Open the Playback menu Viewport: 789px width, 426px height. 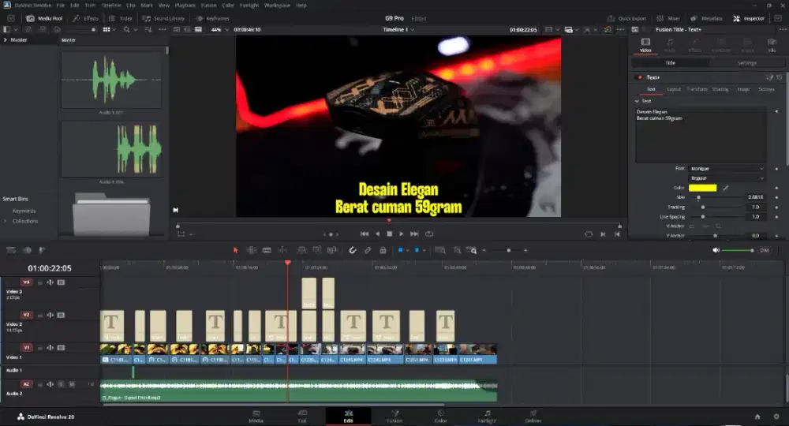[185, 5]
